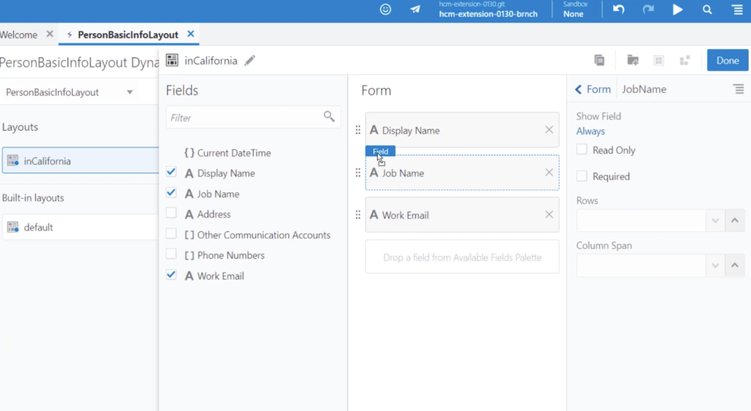Screen dimensions: 751x411
Task: Grab the Display Name drag handle
Action: point(358,130)
